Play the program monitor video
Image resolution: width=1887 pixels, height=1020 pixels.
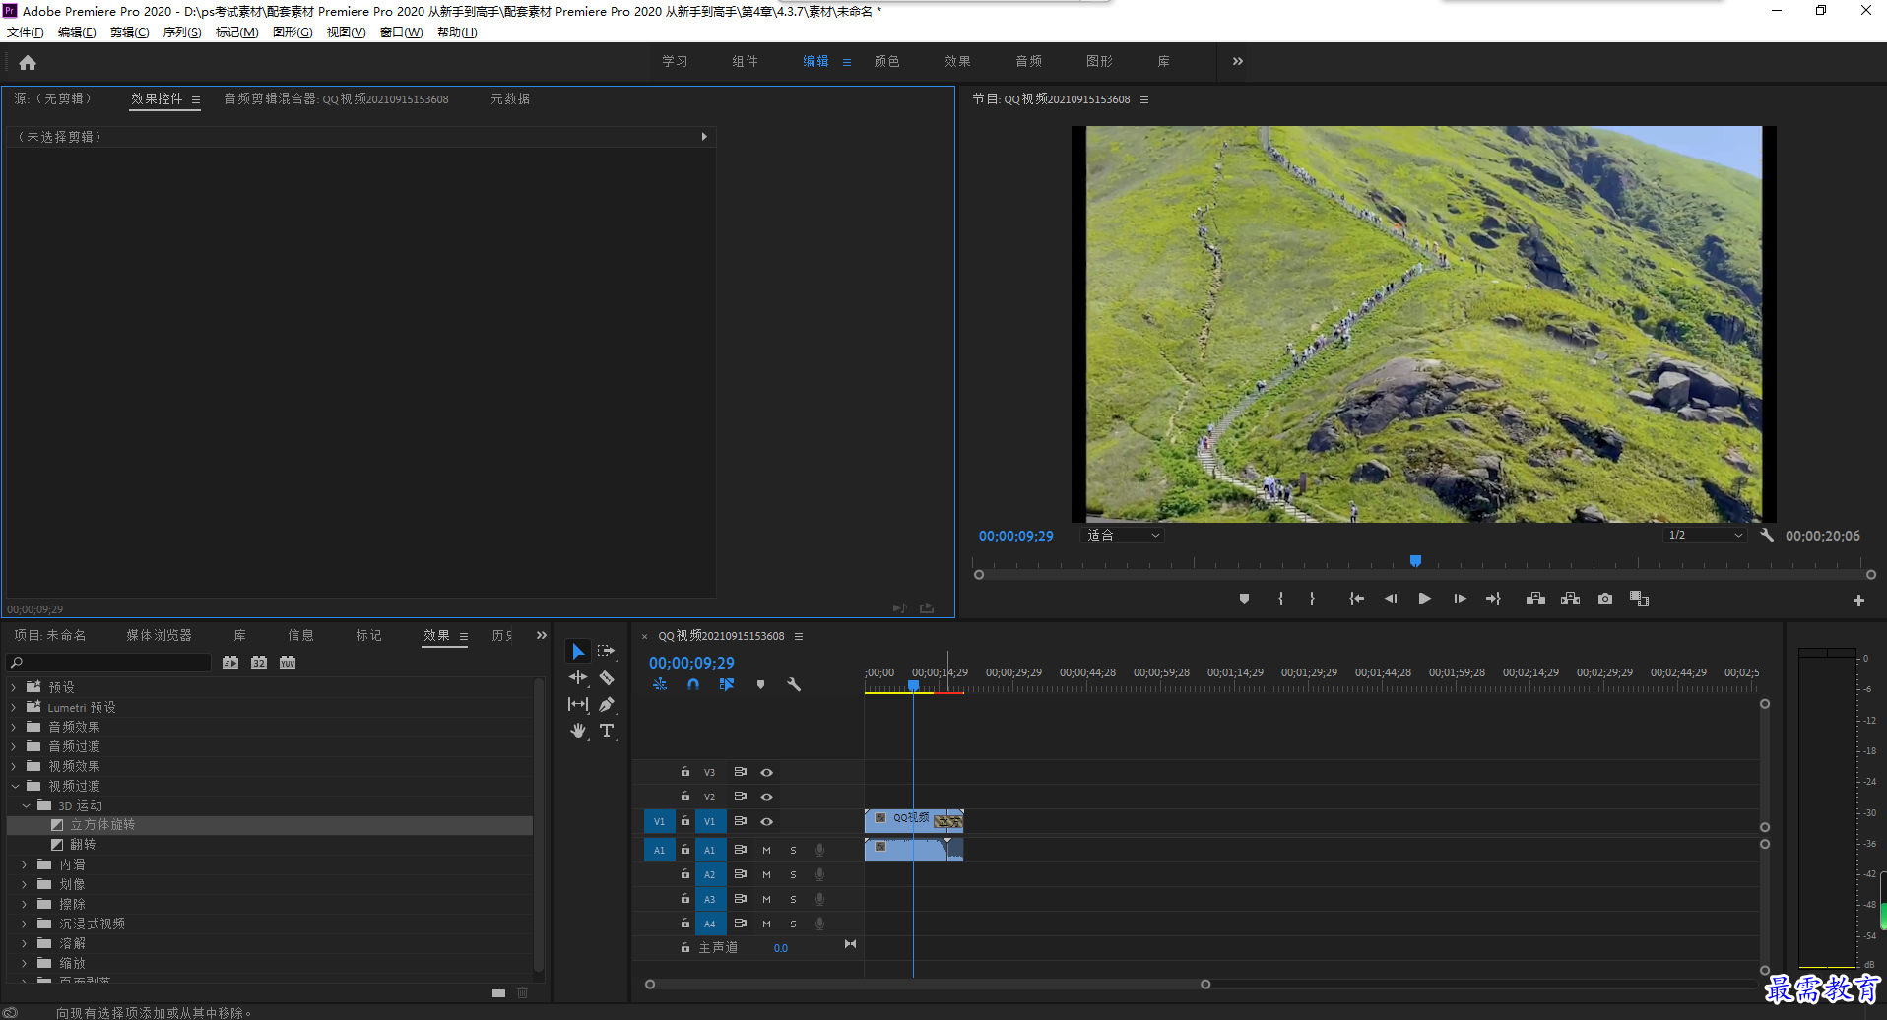(x=1424, y=599)
